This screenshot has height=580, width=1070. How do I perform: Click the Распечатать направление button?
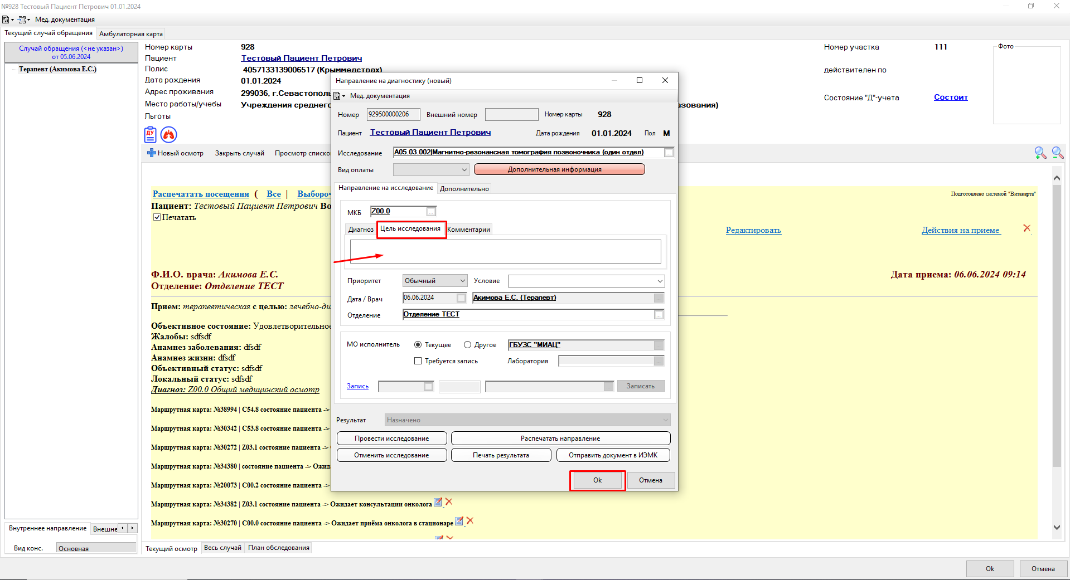point(560,438)
